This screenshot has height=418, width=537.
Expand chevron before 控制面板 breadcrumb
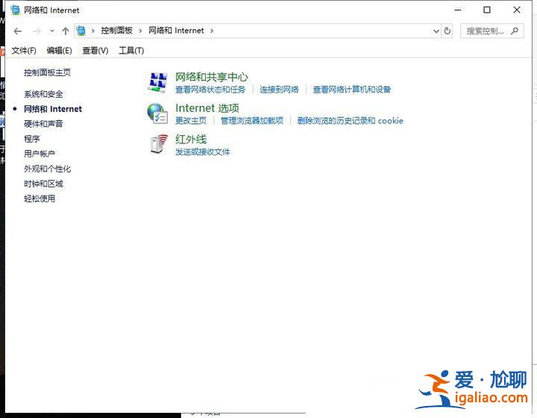(x=92, y=31)
